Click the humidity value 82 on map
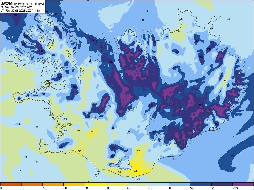This screenshot has width=254, height=190. [65, 130]
